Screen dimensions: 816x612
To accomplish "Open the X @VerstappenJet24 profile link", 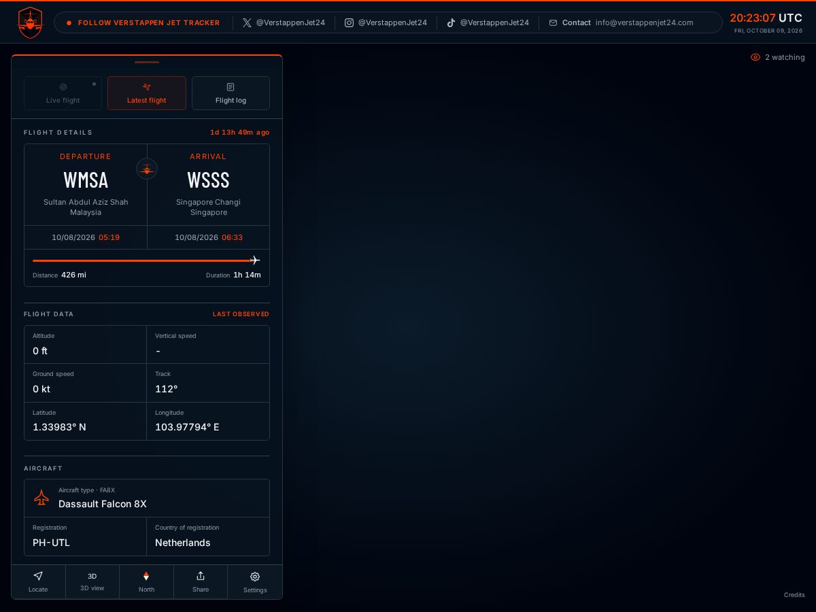I will (x=284, y=22).
